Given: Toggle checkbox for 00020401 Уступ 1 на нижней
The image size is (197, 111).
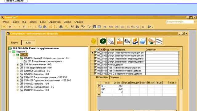Looking at the screenshot, I should [x=95, y=59].
